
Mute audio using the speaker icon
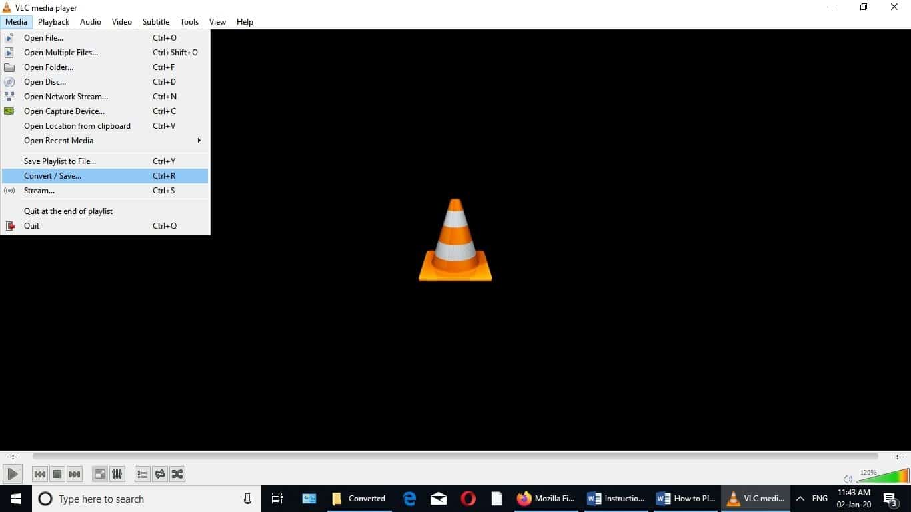point(848,479)
